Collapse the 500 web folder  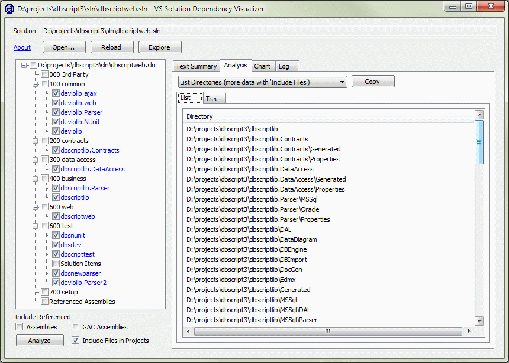point(35,207)
